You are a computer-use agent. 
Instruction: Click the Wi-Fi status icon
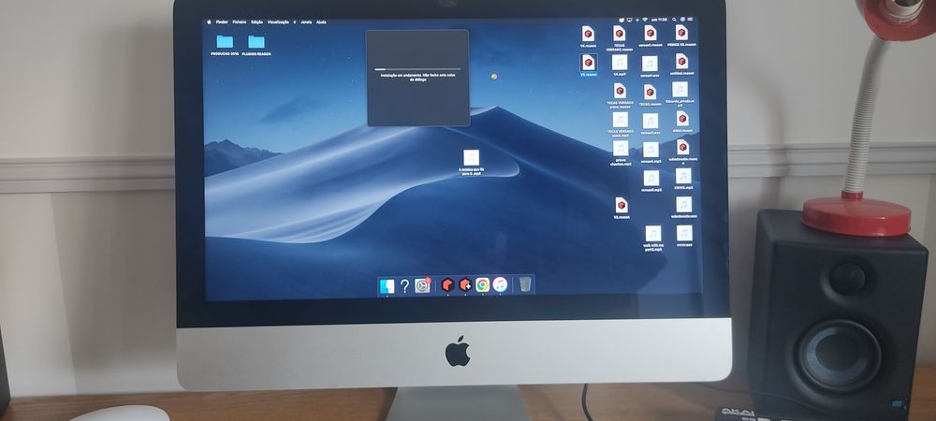coord(645,21)
